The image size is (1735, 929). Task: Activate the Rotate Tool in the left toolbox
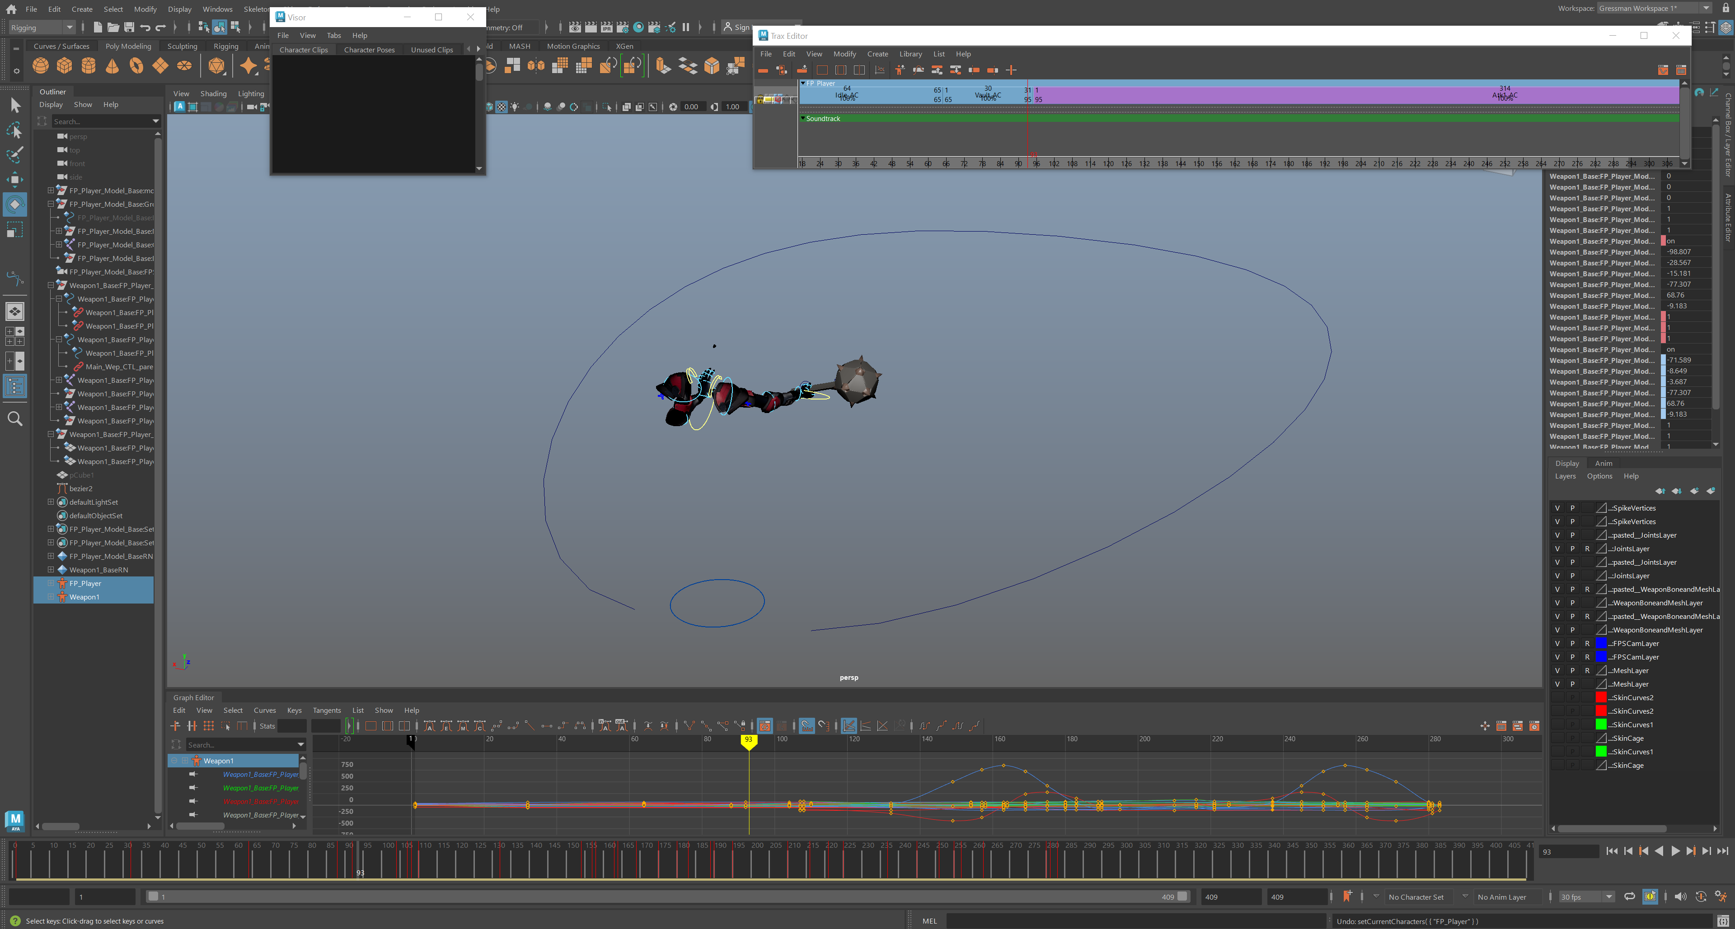pos(15,204)
